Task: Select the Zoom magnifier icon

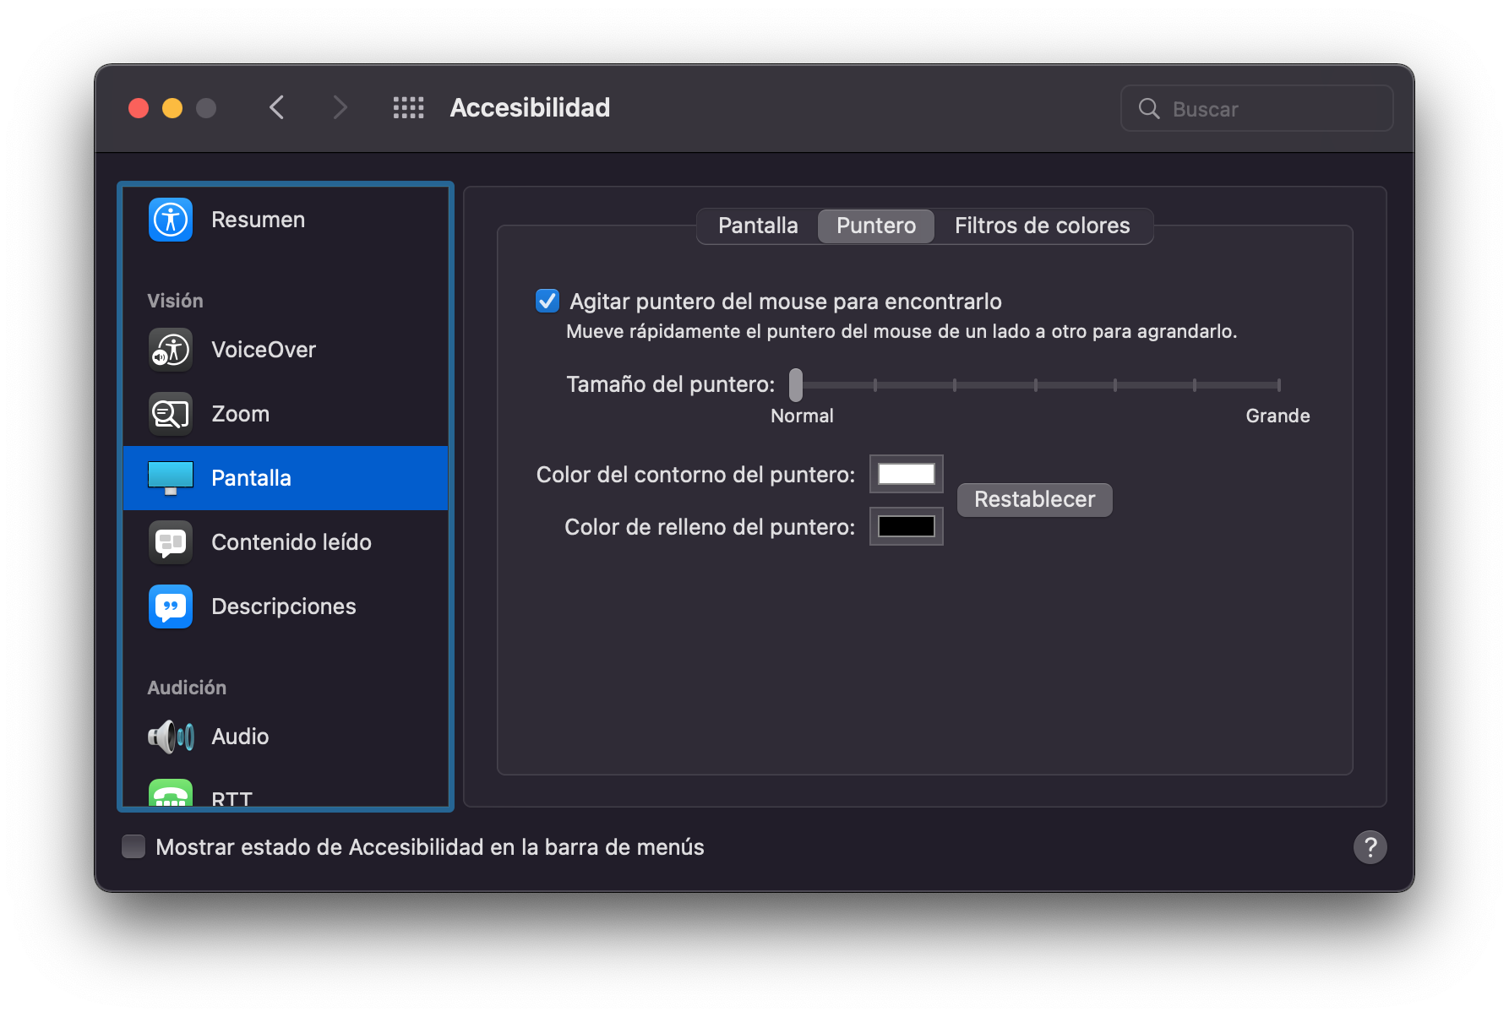Action: (x=171, y=414)
